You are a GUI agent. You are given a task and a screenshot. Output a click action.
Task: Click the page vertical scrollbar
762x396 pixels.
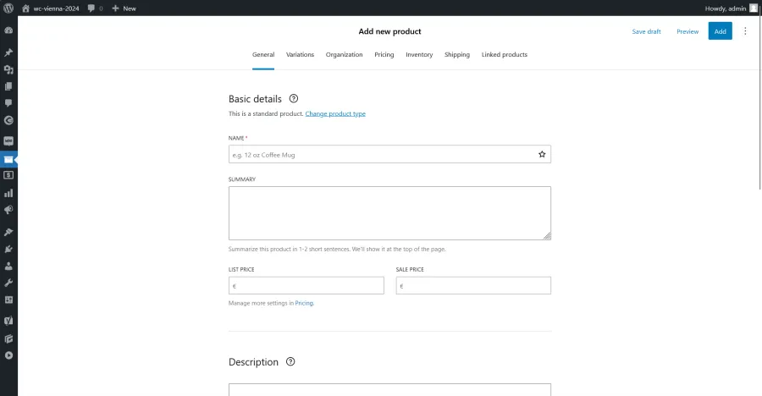pyautogui.click(x=759, y=104)
